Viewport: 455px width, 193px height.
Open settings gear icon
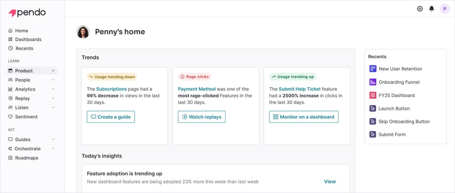(x=420, y=9)
